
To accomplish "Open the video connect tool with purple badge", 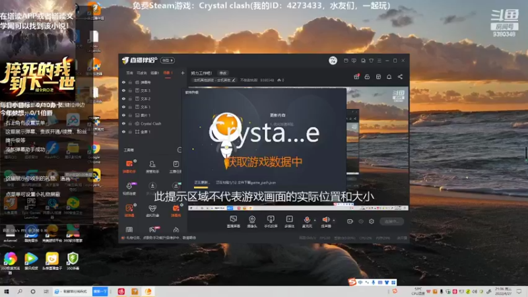I will point(129,188).
